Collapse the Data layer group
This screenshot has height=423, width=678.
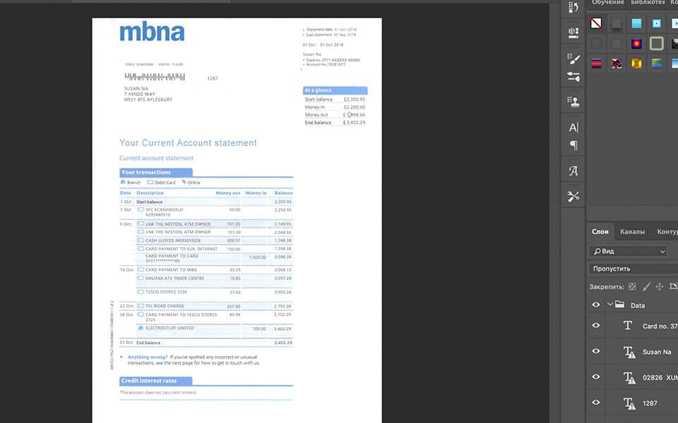(x=609, y=305)
